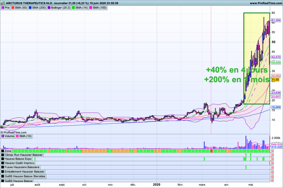Viewport: 283px width, 188px height.
Task: Click the 644 939 volume average tag
Action: click(x=277, y=144)
